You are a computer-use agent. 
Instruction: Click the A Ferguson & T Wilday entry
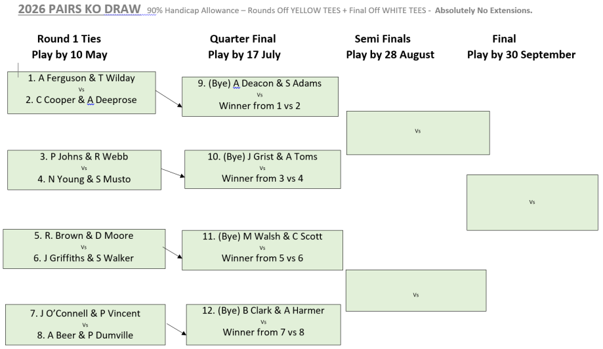tap(81, 78)
